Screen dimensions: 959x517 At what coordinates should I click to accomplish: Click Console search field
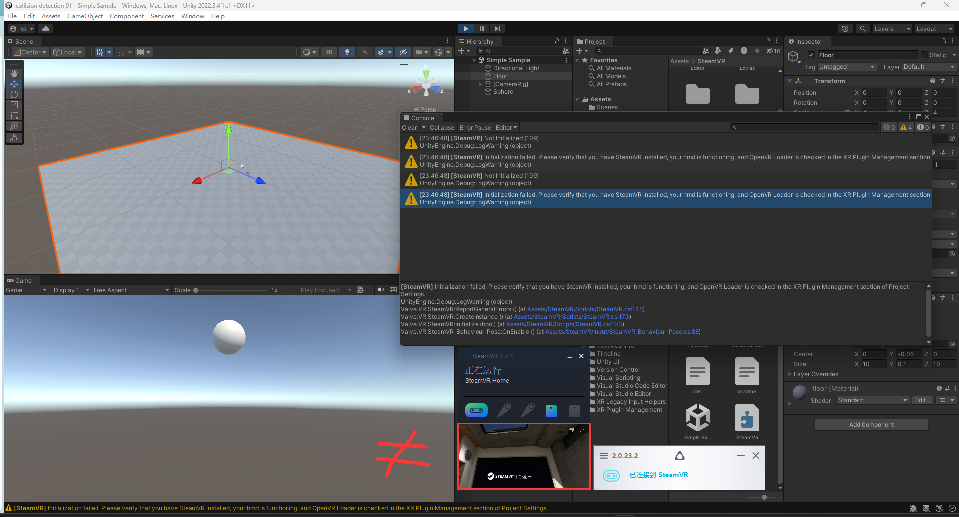[x=804, y=128]
